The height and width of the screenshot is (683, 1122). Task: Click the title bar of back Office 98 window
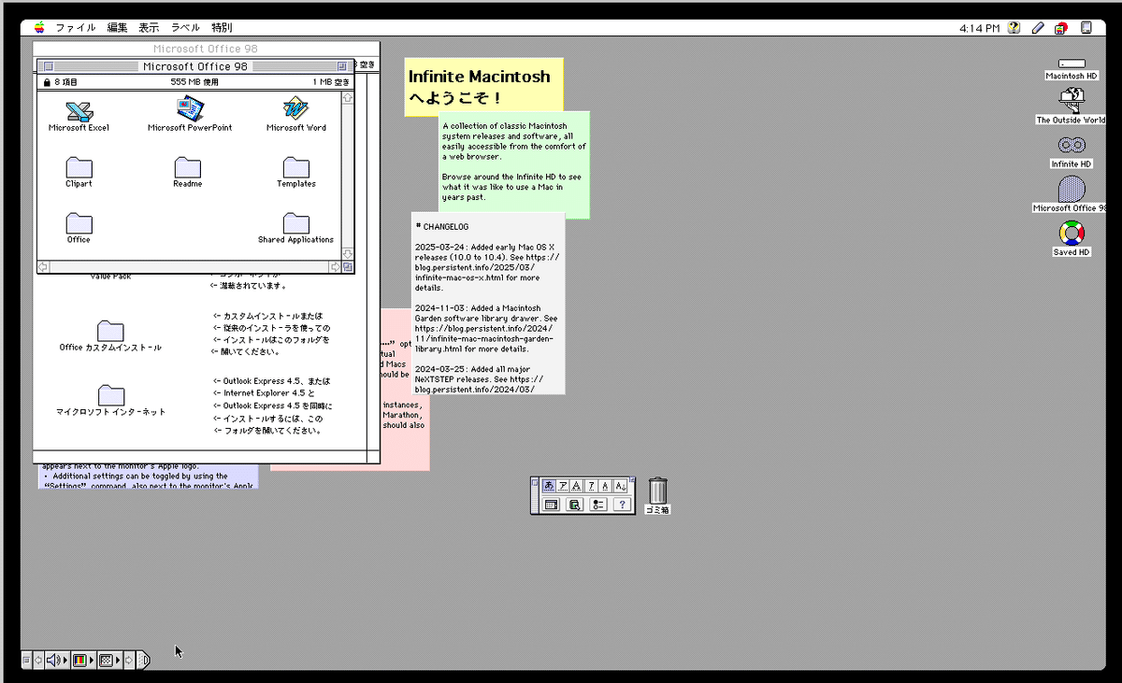(x=206, y=49)
